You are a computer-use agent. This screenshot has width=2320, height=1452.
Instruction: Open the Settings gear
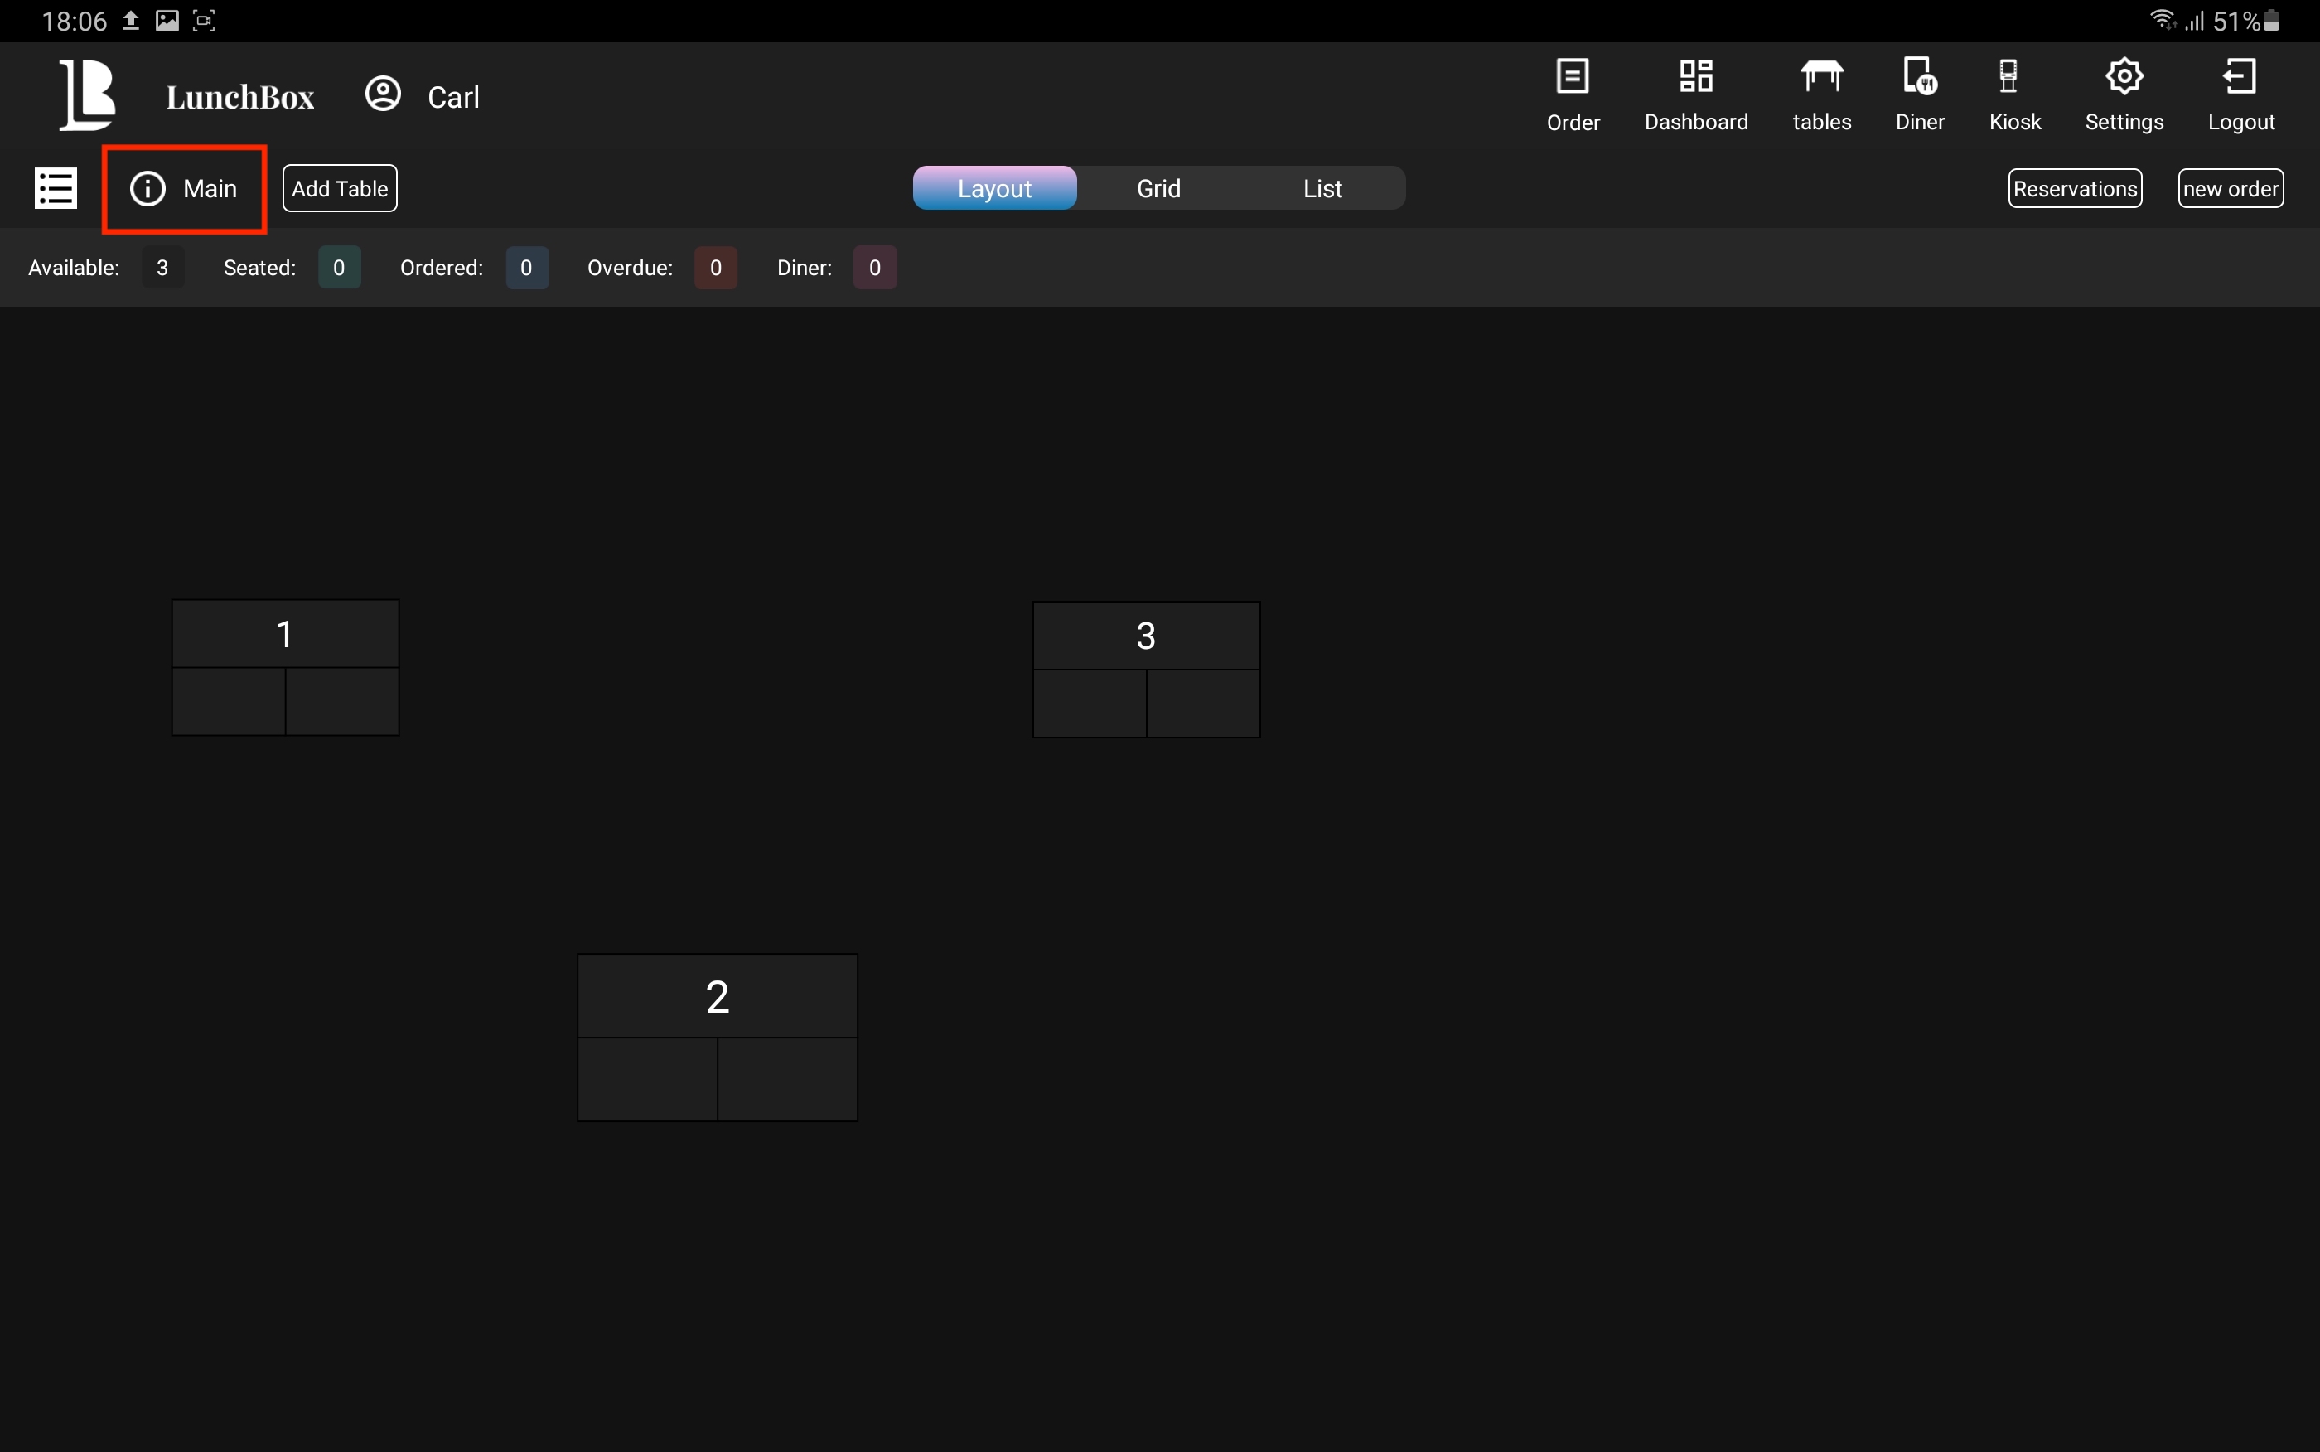(x=2124, y=78)
